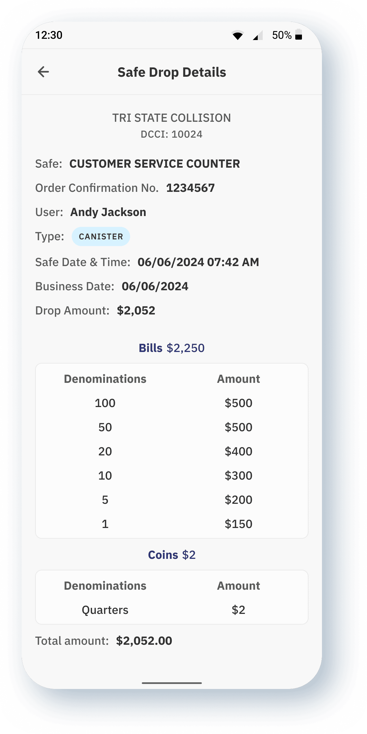Tap the Wi-Fi status icon

click(237, 35)
